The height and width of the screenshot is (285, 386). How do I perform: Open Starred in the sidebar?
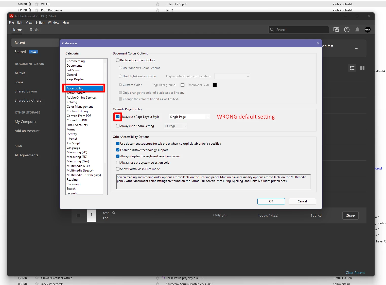(20, 52)
